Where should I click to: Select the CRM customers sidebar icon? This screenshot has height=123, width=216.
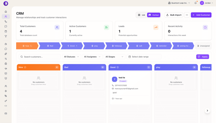point(6,16)
